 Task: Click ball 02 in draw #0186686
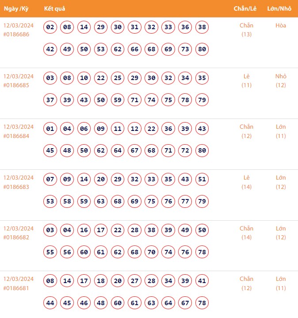[x=50, y=27]
